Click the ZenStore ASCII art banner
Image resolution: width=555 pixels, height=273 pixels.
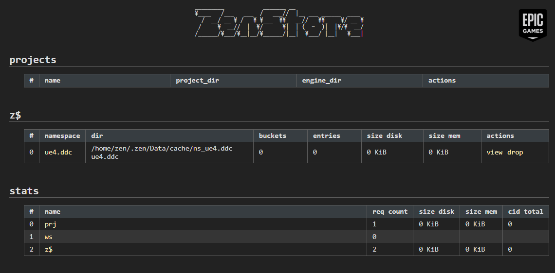[279, 24]
